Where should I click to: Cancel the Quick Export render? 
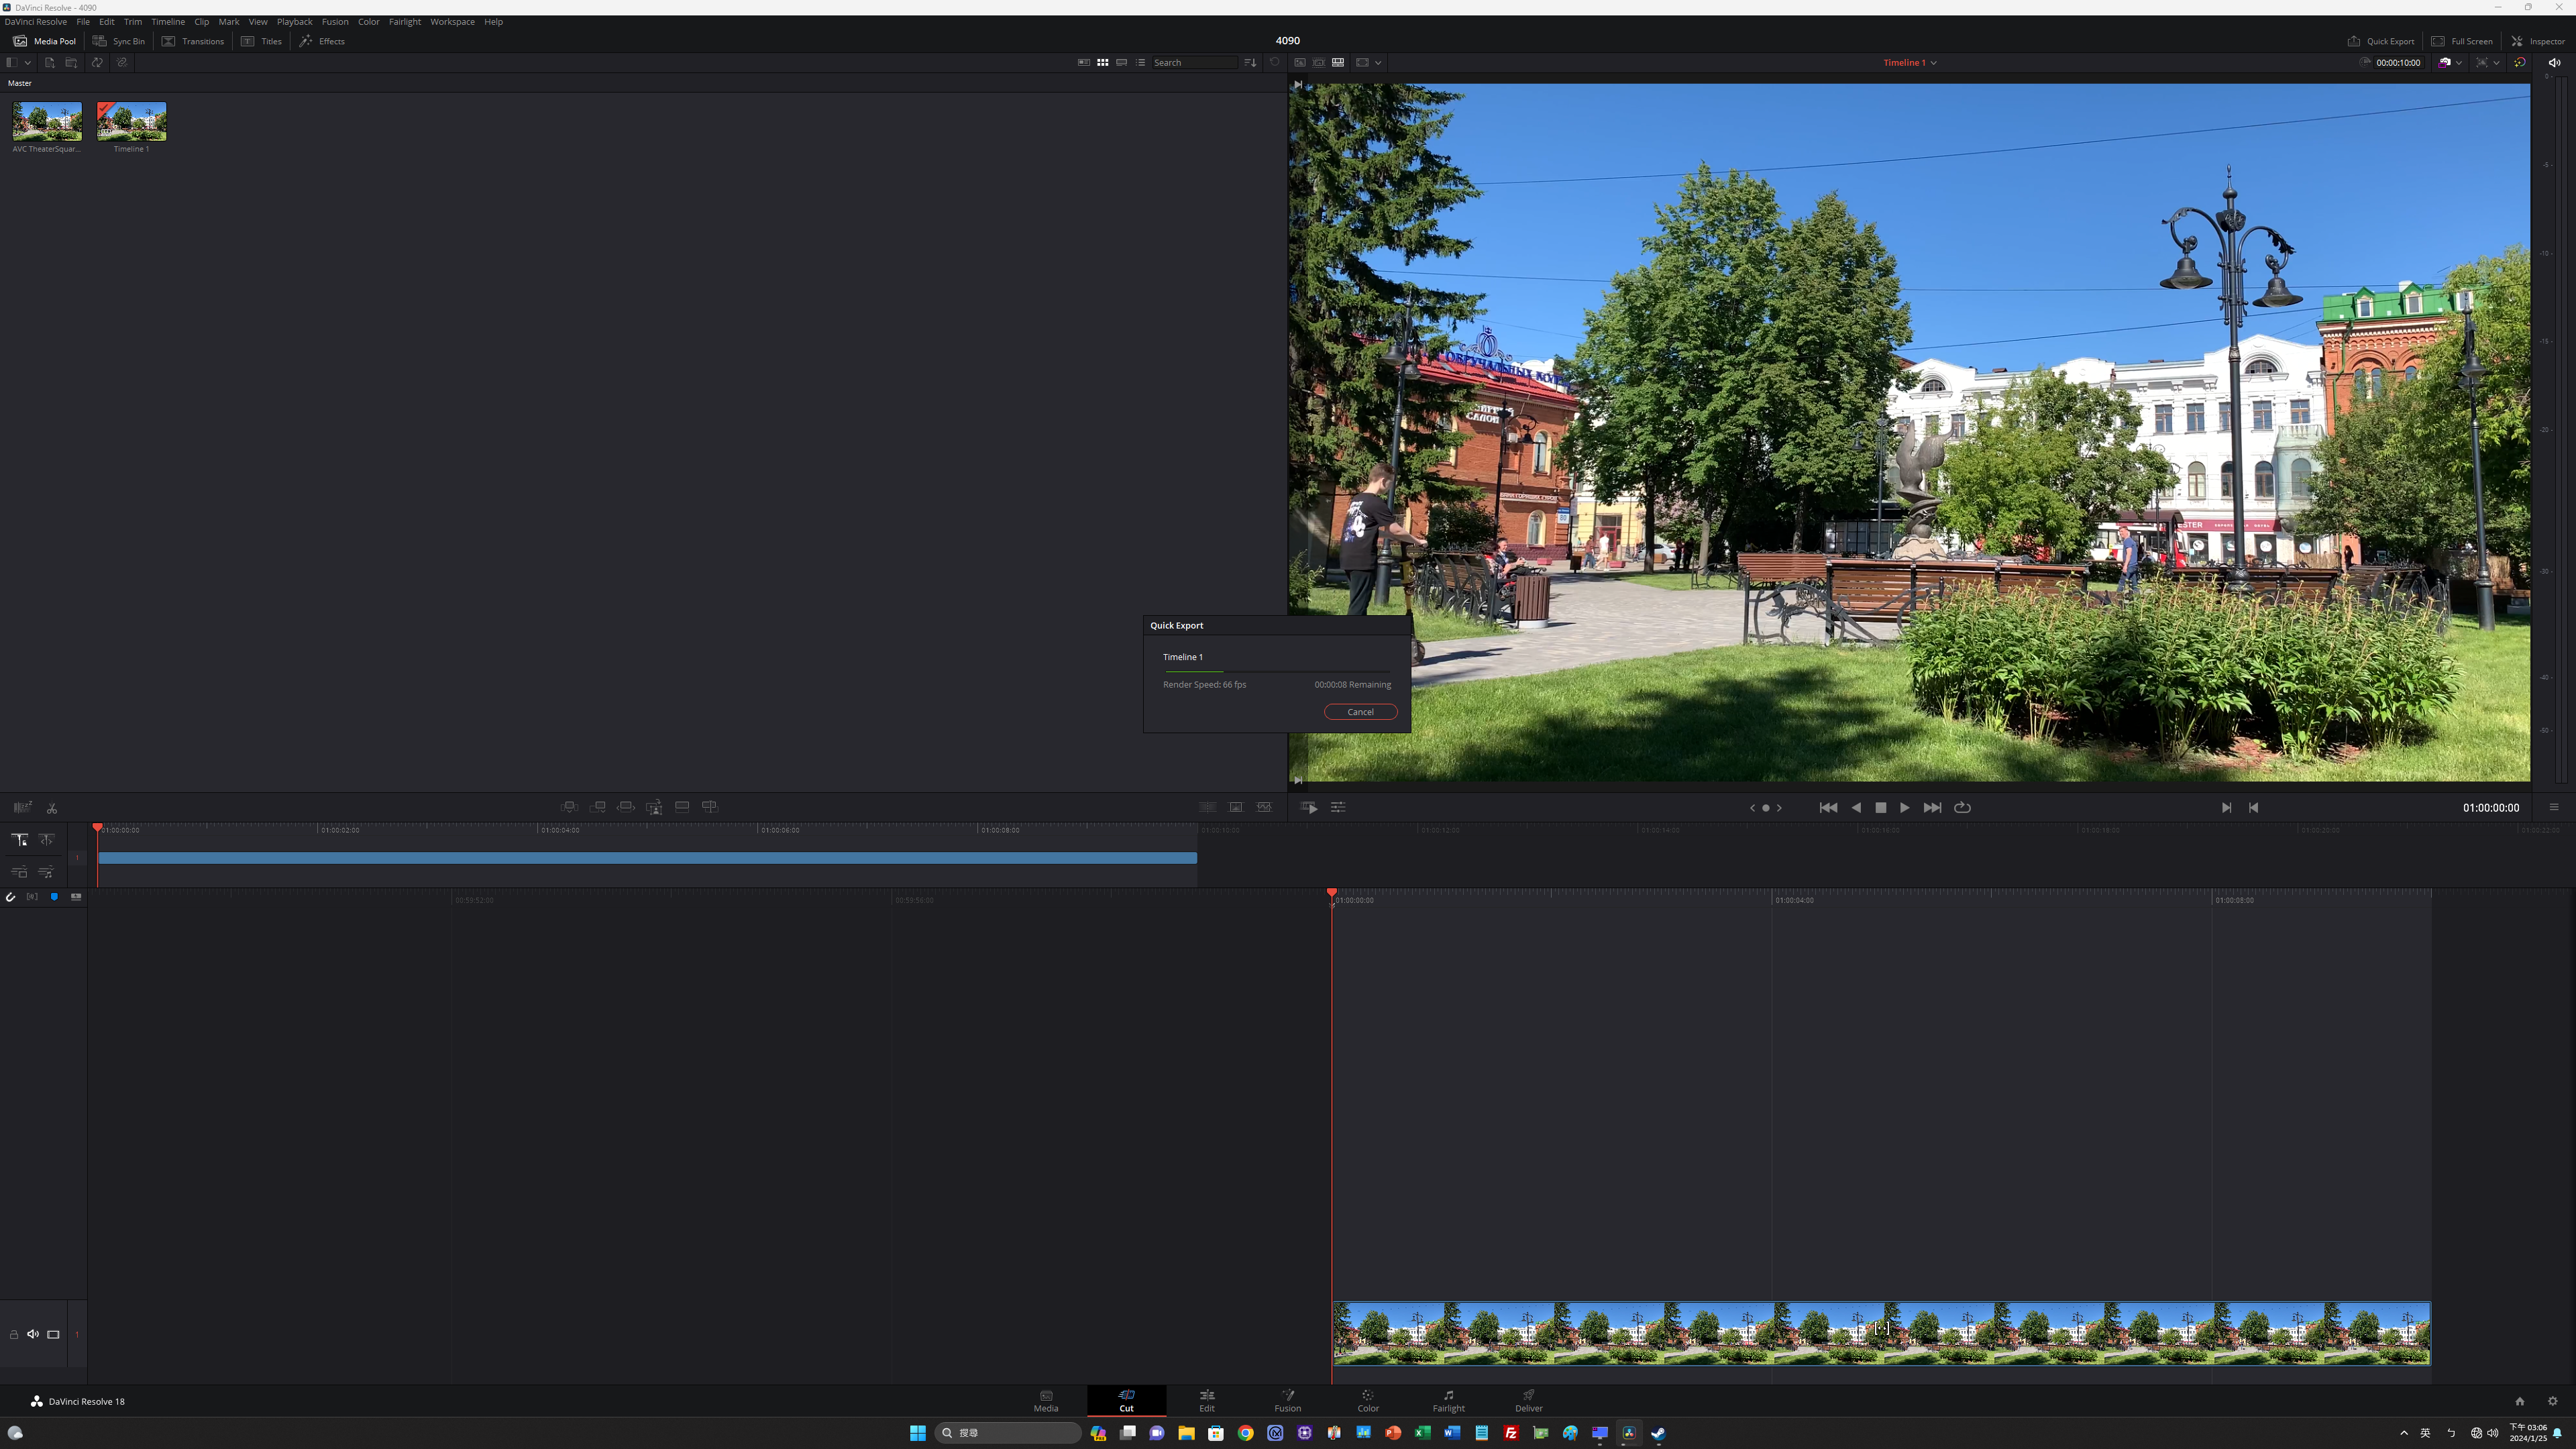[1360, 712]
